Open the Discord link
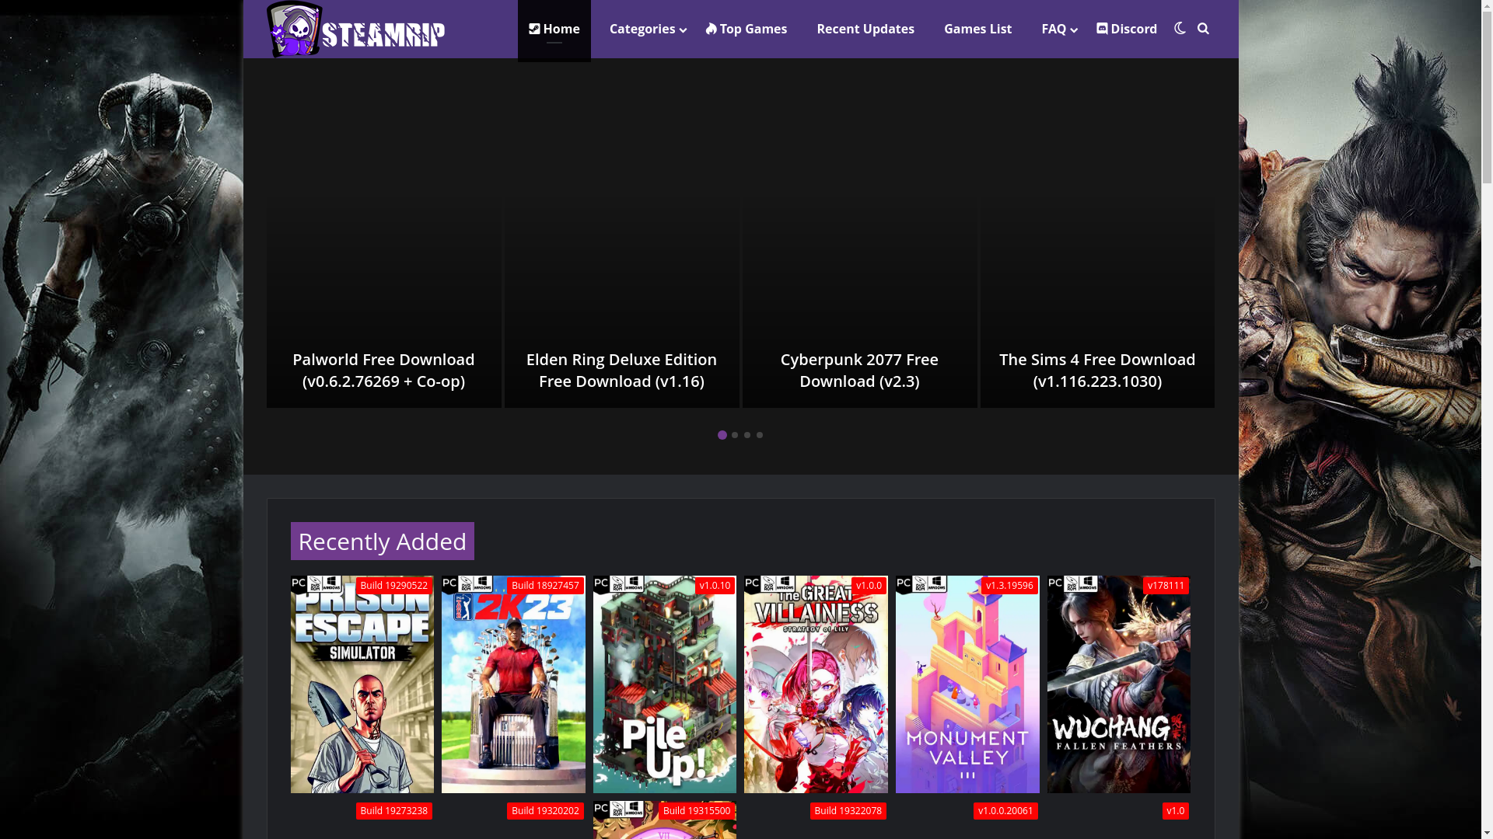This screenshot has width=1493, height=839. pyautogui.click(x=1127, y=29)
